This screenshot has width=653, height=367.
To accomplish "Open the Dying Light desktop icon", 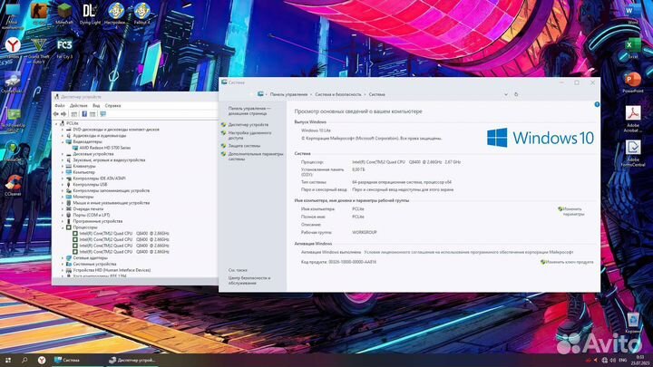I will click(x=90, y=13).
